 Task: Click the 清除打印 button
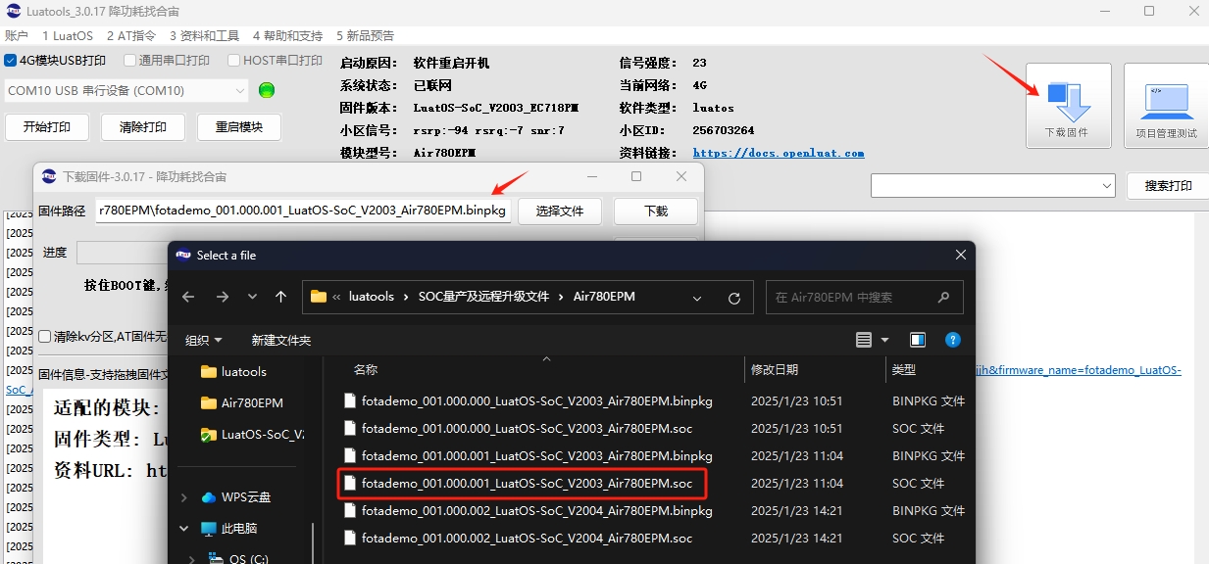pos(143,127)
